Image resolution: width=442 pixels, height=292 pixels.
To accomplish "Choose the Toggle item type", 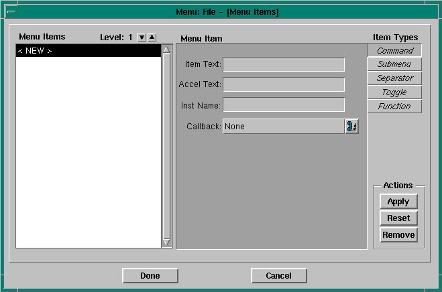I will point(394,92).
